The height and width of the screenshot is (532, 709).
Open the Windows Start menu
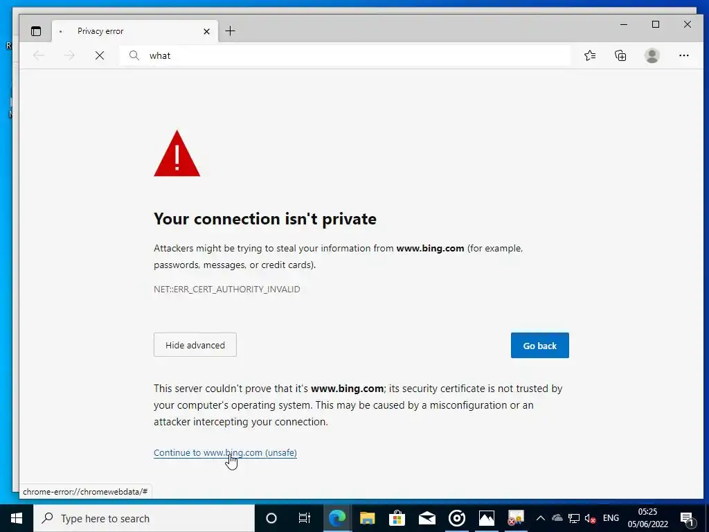[x=17, y=518]
